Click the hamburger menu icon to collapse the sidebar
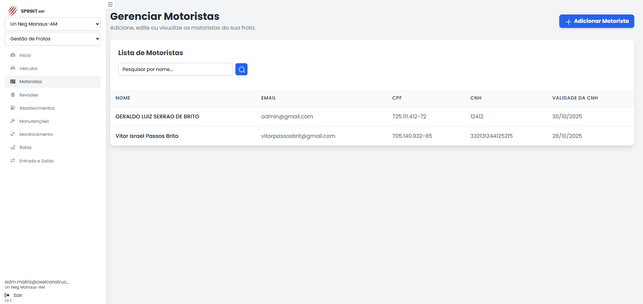 (110, 5)
